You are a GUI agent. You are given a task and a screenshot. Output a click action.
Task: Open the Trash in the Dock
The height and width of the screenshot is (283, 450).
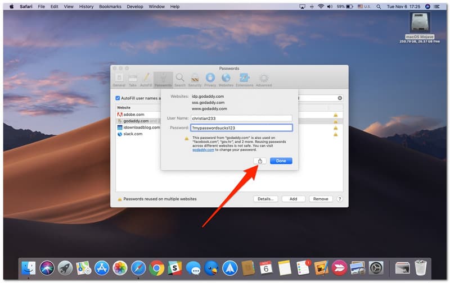pyautogui.click(x=420, y=267)
